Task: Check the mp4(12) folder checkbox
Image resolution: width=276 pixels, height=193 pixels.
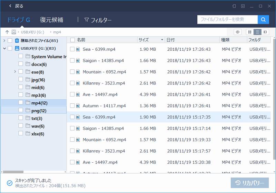Action: (21, 103)
